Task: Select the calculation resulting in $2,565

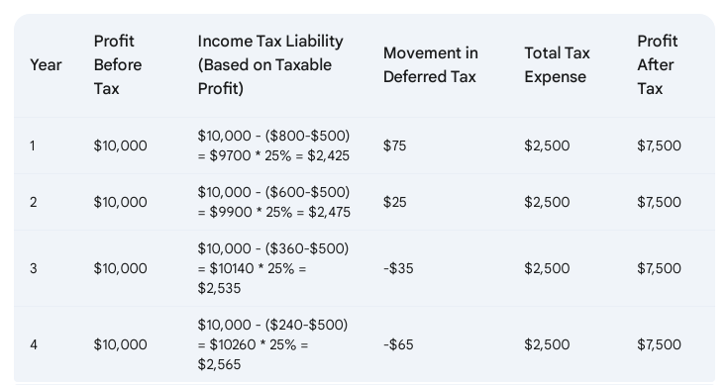Action: click(x=272, y=344)
